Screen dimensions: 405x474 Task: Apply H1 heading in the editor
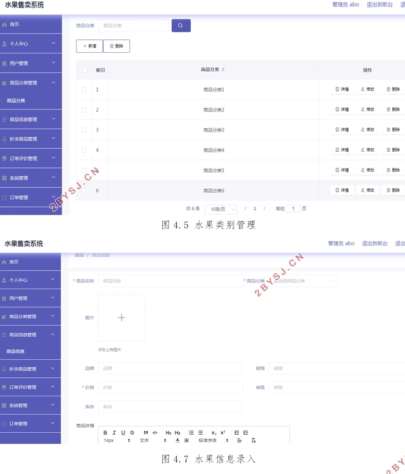168,433
